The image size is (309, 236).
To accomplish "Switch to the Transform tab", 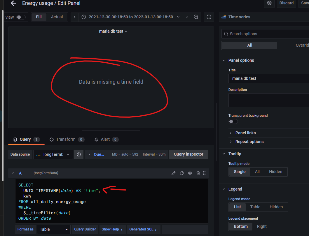I will tap(67, 140).
